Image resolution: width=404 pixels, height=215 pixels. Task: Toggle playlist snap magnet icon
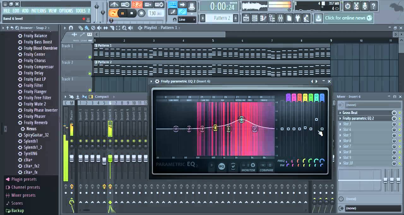point(71,28)
